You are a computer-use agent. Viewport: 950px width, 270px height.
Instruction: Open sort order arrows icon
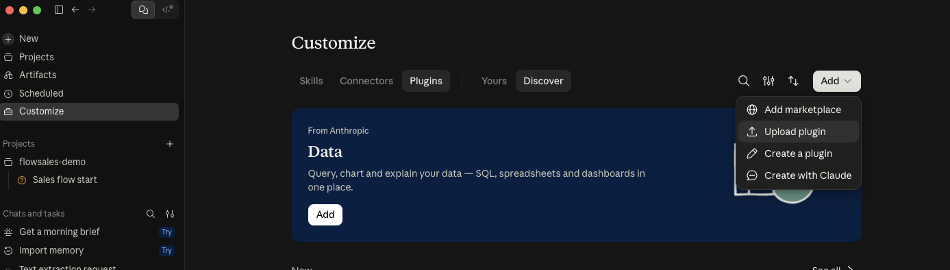pyautogui.click(x=793, y=81)
